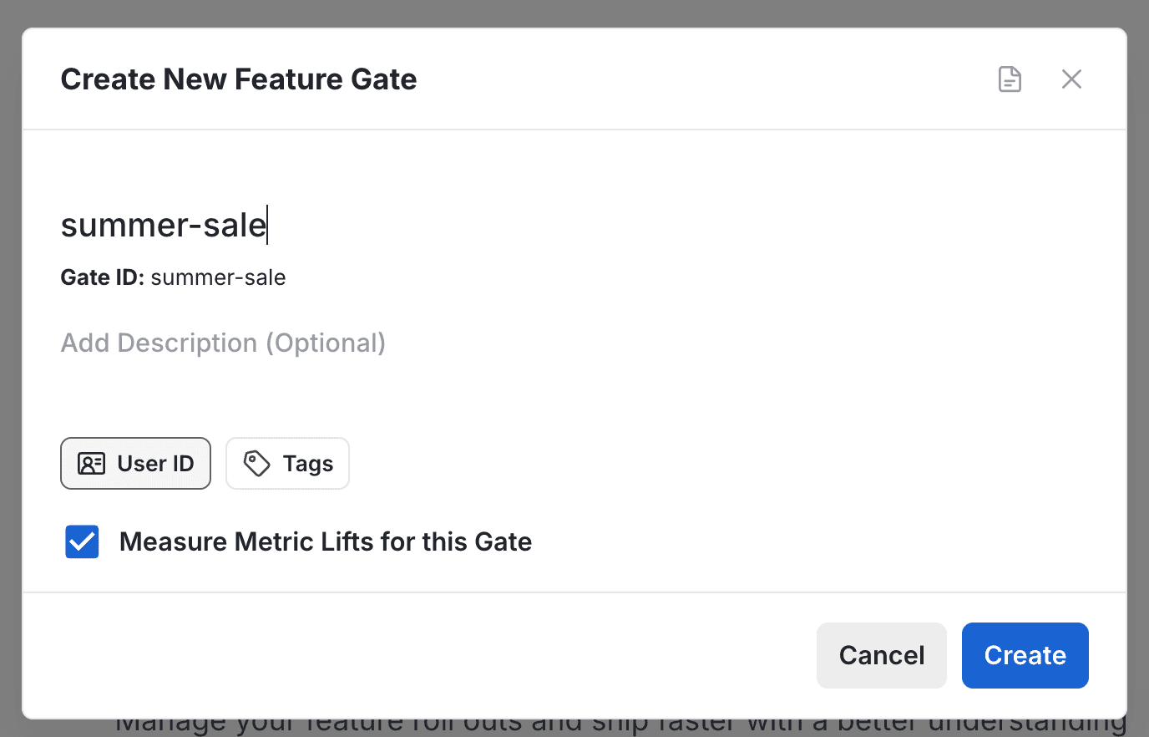This screenshot has width=1149, height=737.
Task: Click the price-tag icon in the Tags selector
Action: pos(256,463)
